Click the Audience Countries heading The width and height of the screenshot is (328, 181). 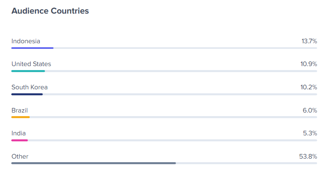point(50,11)
